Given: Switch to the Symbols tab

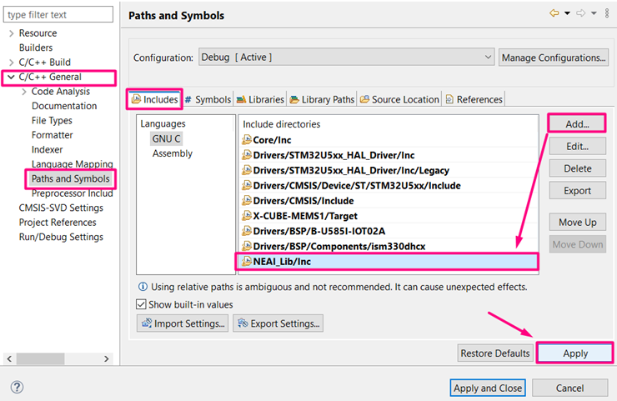Looking at the screenshot, I should pyautogui.click(x=208, y=99).
